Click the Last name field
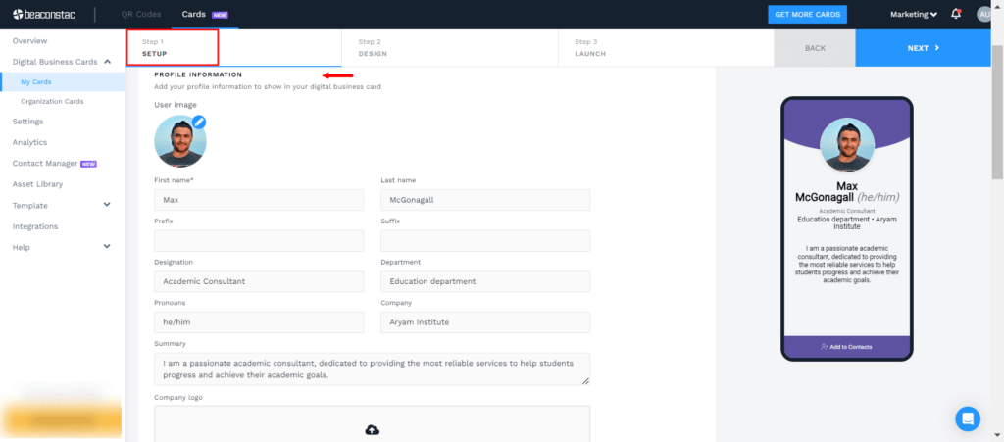The height and width of the screenshot is (442, 1004). click(x=485, y=200)
